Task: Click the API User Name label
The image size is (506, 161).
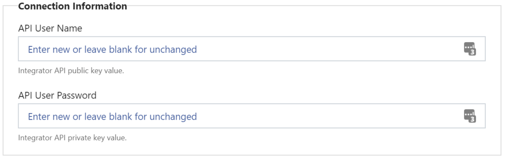Action: pos(50,28)
